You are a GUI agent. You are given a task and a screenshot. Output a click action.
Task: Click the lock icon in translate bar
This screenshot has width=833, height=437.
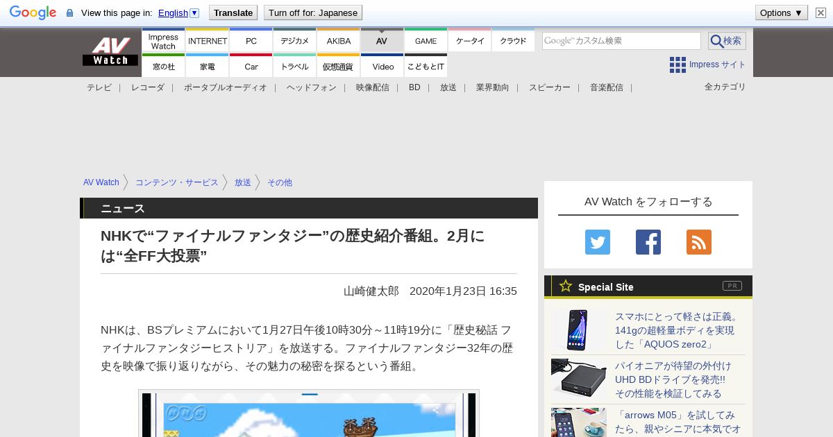click(69, 13)
